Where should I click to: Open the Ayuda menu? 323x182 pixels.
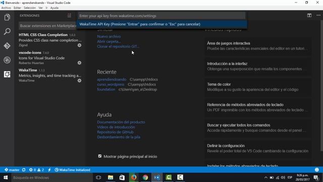coord(55,8)
